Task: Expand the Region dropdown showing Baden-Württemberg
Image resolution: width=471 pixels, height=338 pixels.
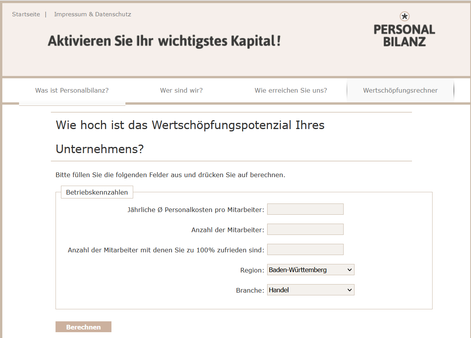Action: coord(311,270)
